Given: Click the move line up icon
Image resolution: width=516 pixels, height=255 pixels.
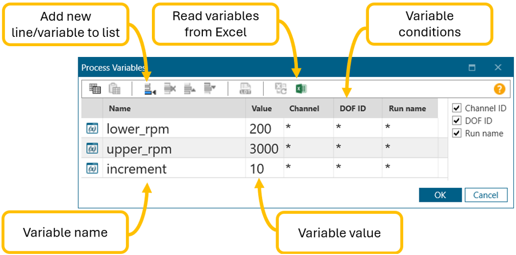Looking at the screenshot, I should (189, 89).
